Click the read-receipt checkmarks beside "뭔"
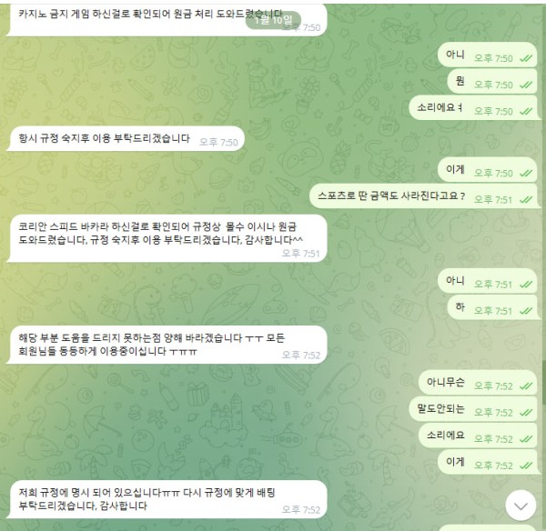 point(526,85)
